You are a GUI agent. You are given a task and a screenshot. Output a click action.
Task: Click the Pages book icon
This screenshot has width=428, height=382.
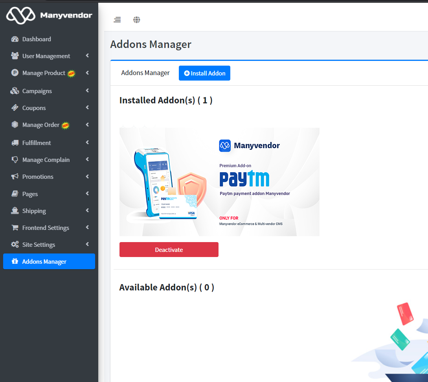15,194
